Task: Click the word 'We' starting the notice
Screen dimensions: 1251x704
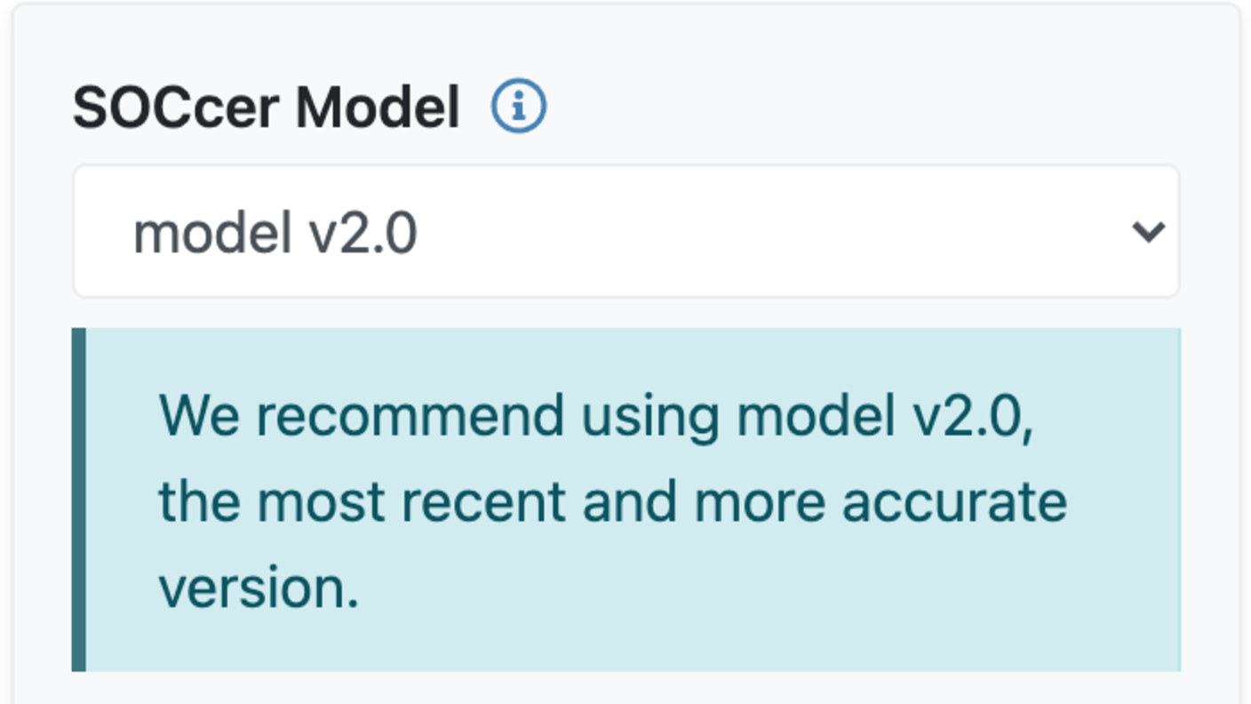Action: 198,416
